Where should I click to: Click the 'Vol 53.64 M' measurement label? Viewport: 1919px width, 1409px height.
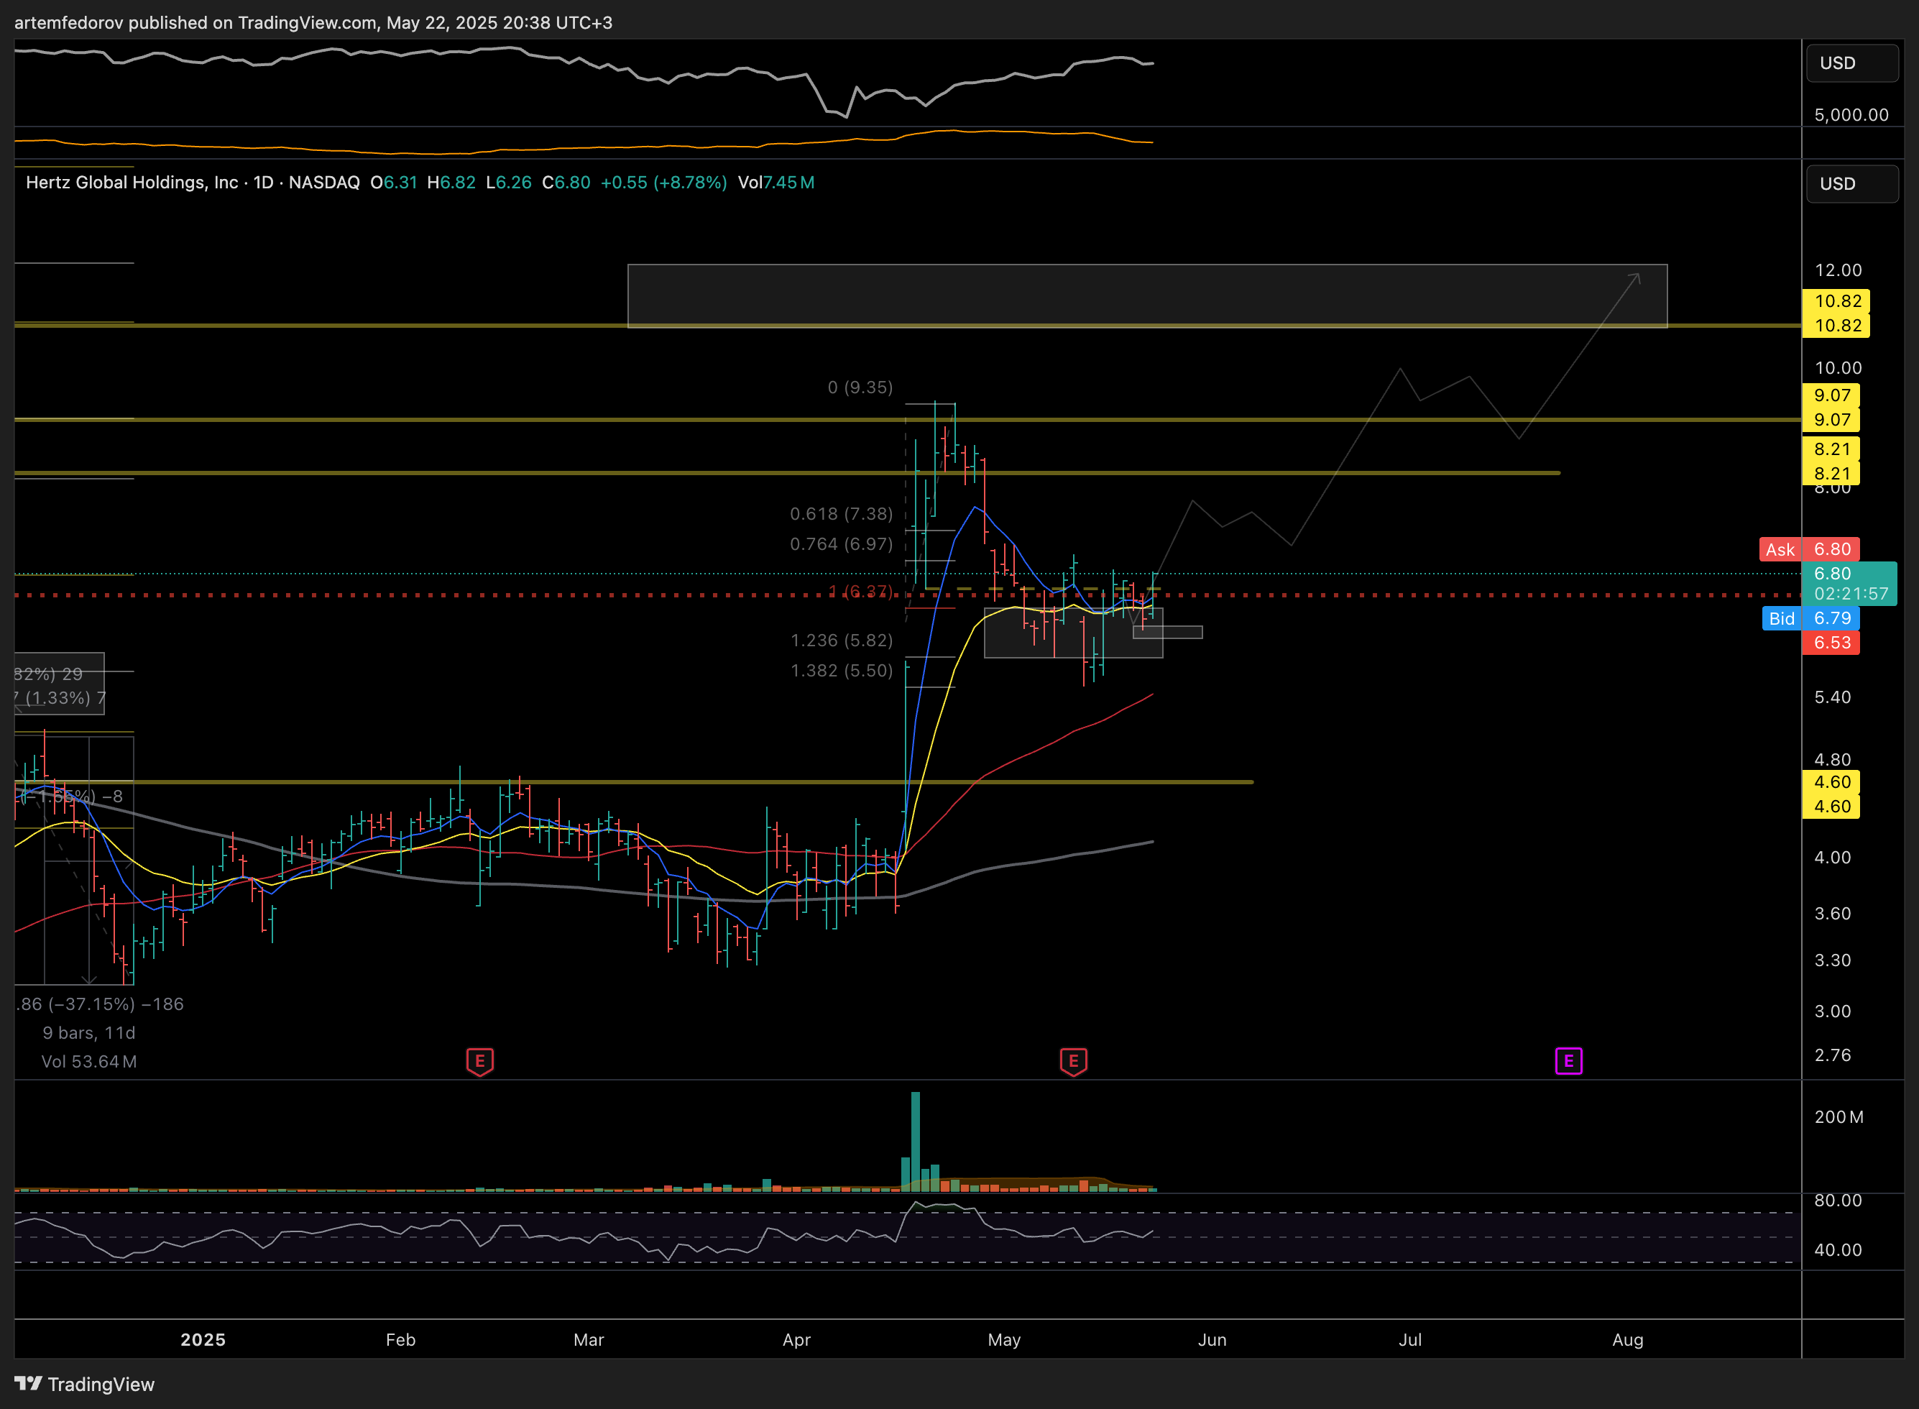point(88,1062)
